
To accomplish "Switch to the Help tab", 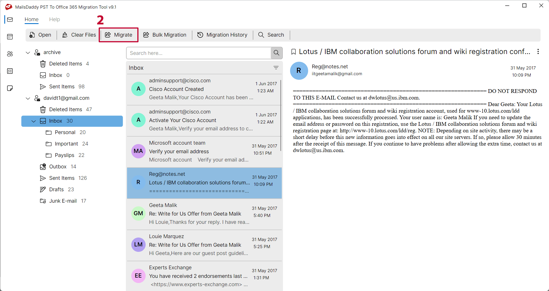I will tap(54, 19).
